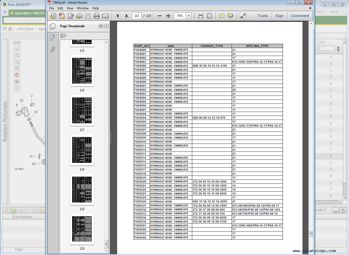This screenshot has width=349, height=255.
Task: Click the email envelope toolbar icon
Action: 105,16
